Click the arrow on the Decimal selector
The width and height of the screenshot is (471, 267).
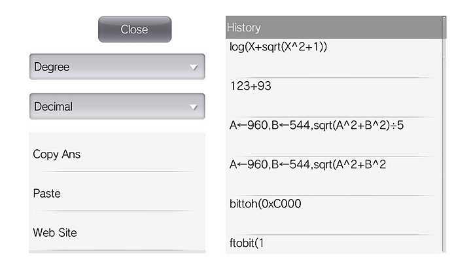click(x=192, y=107)
